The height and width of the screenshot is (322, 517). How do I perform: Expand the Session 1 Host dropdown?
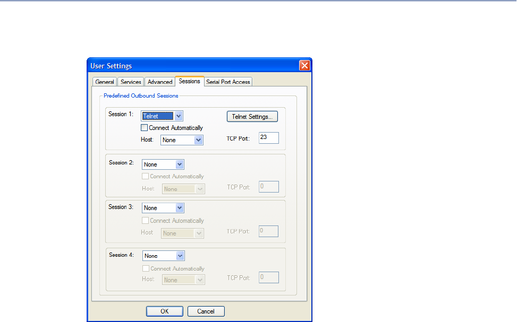pyautogui.click(x=182, y=140)
